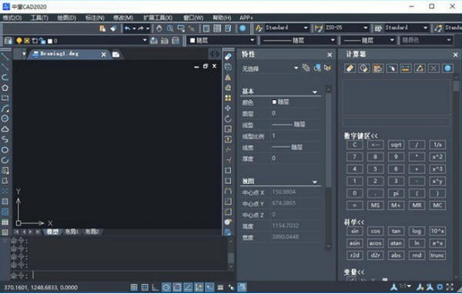Select the move tool in modify toolbar

click(x=228, y=108)
